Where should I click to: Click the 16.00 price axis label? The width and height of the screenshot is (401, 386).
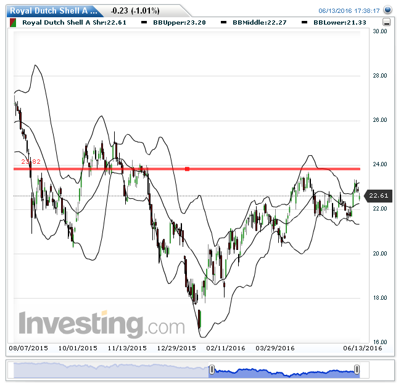click(380, 342)
